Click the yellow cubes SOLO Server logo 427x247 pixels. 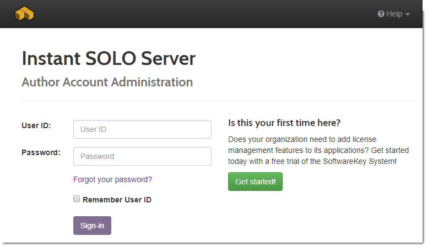click(x=25, y=14)
